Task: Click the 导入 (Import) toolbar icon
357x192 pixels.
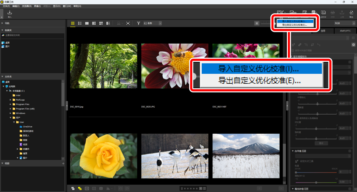Action: pyautogui.click(x=10, y=13)
